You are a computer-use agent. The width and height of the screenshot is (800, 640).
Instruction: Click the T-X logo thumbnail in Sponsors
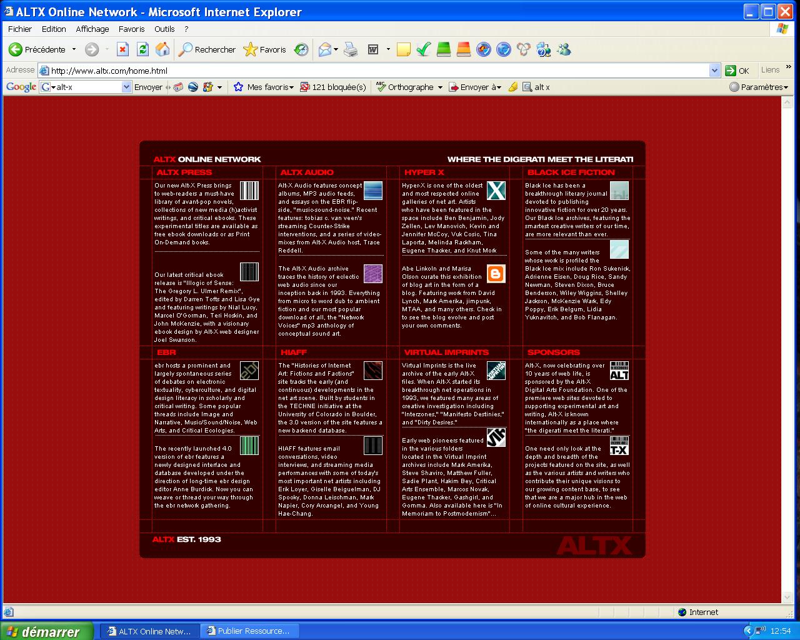tap(619, 446)
